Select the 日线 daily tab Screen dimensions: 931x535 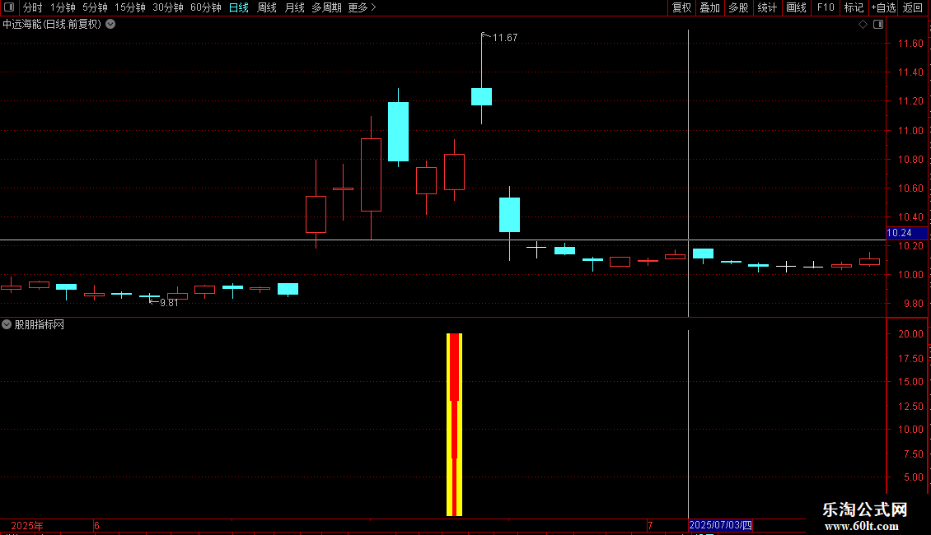point(239,7)
